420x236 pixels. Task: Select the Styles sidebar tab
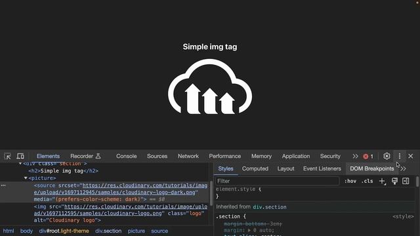tap(226, 168)
